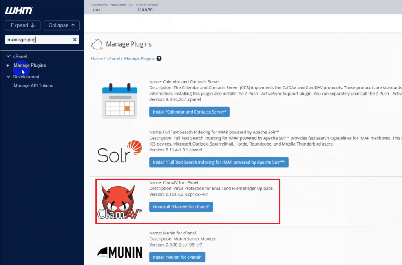Viewport: 402px width, 265px height.
Task: Click the Manage Plugins header icon
Action: pos(97,45)
